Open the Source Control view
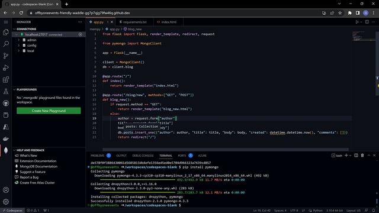This screenshot has width=379, height=213. tap(6, 56)
